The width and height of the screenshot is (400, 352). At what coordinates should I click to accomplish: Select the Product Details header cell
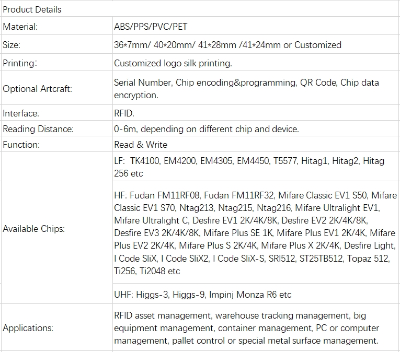point(200,9)
